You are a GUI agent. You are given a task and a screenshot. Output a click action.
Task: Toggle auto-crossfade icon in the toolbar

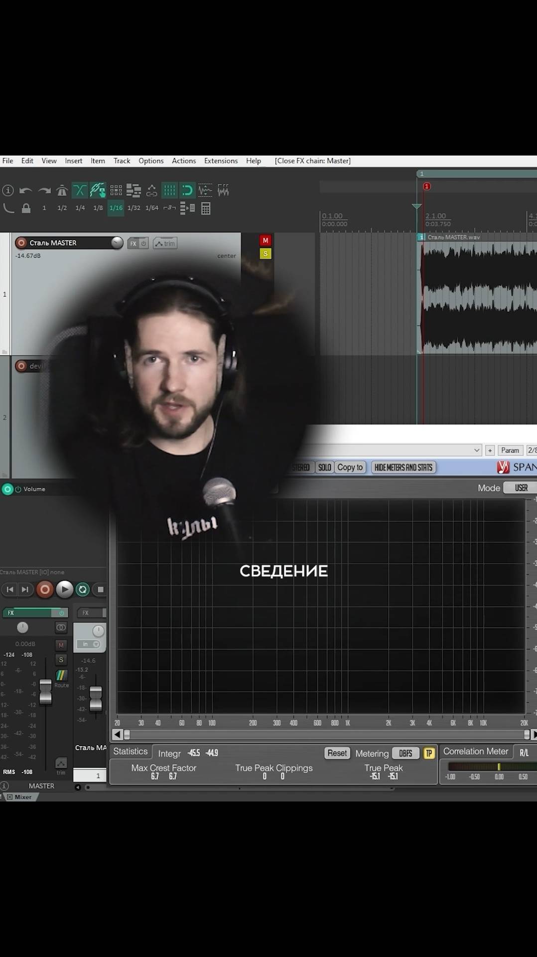[x=80, y=190]
